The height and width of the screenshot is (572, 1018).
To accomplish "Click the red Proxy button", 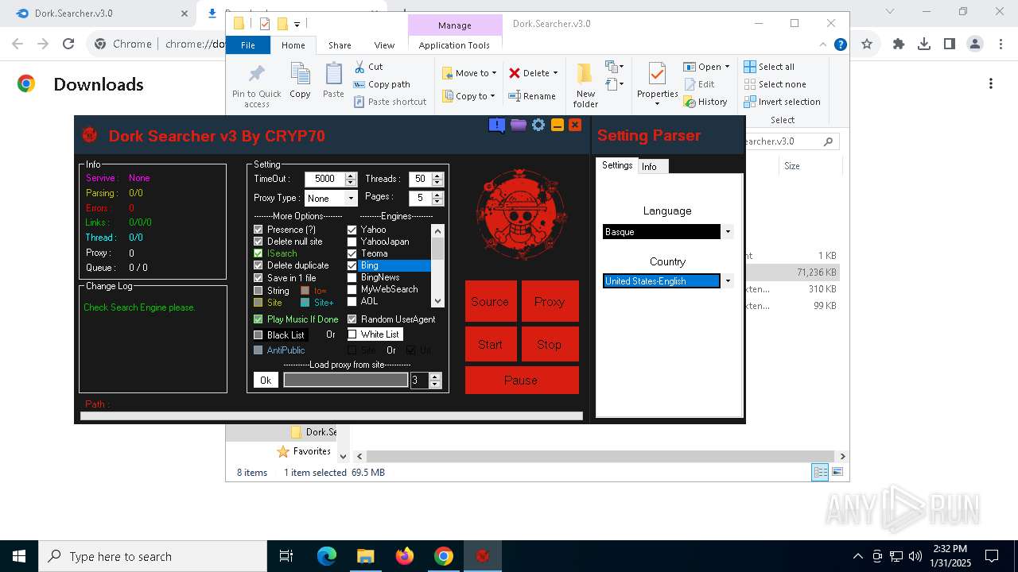I will click(x=550, y=301).
